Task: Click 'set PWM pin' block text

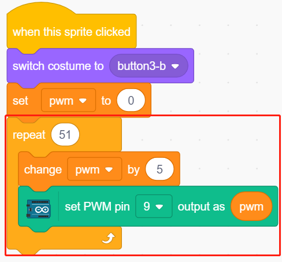Action: [97, 206]
